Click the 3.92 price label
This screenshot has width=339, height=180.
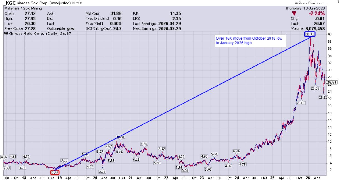tap(179, 167)
